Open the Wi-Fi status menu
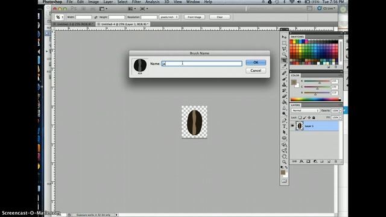This screenshot has height=217, width=386. [292, 2]
